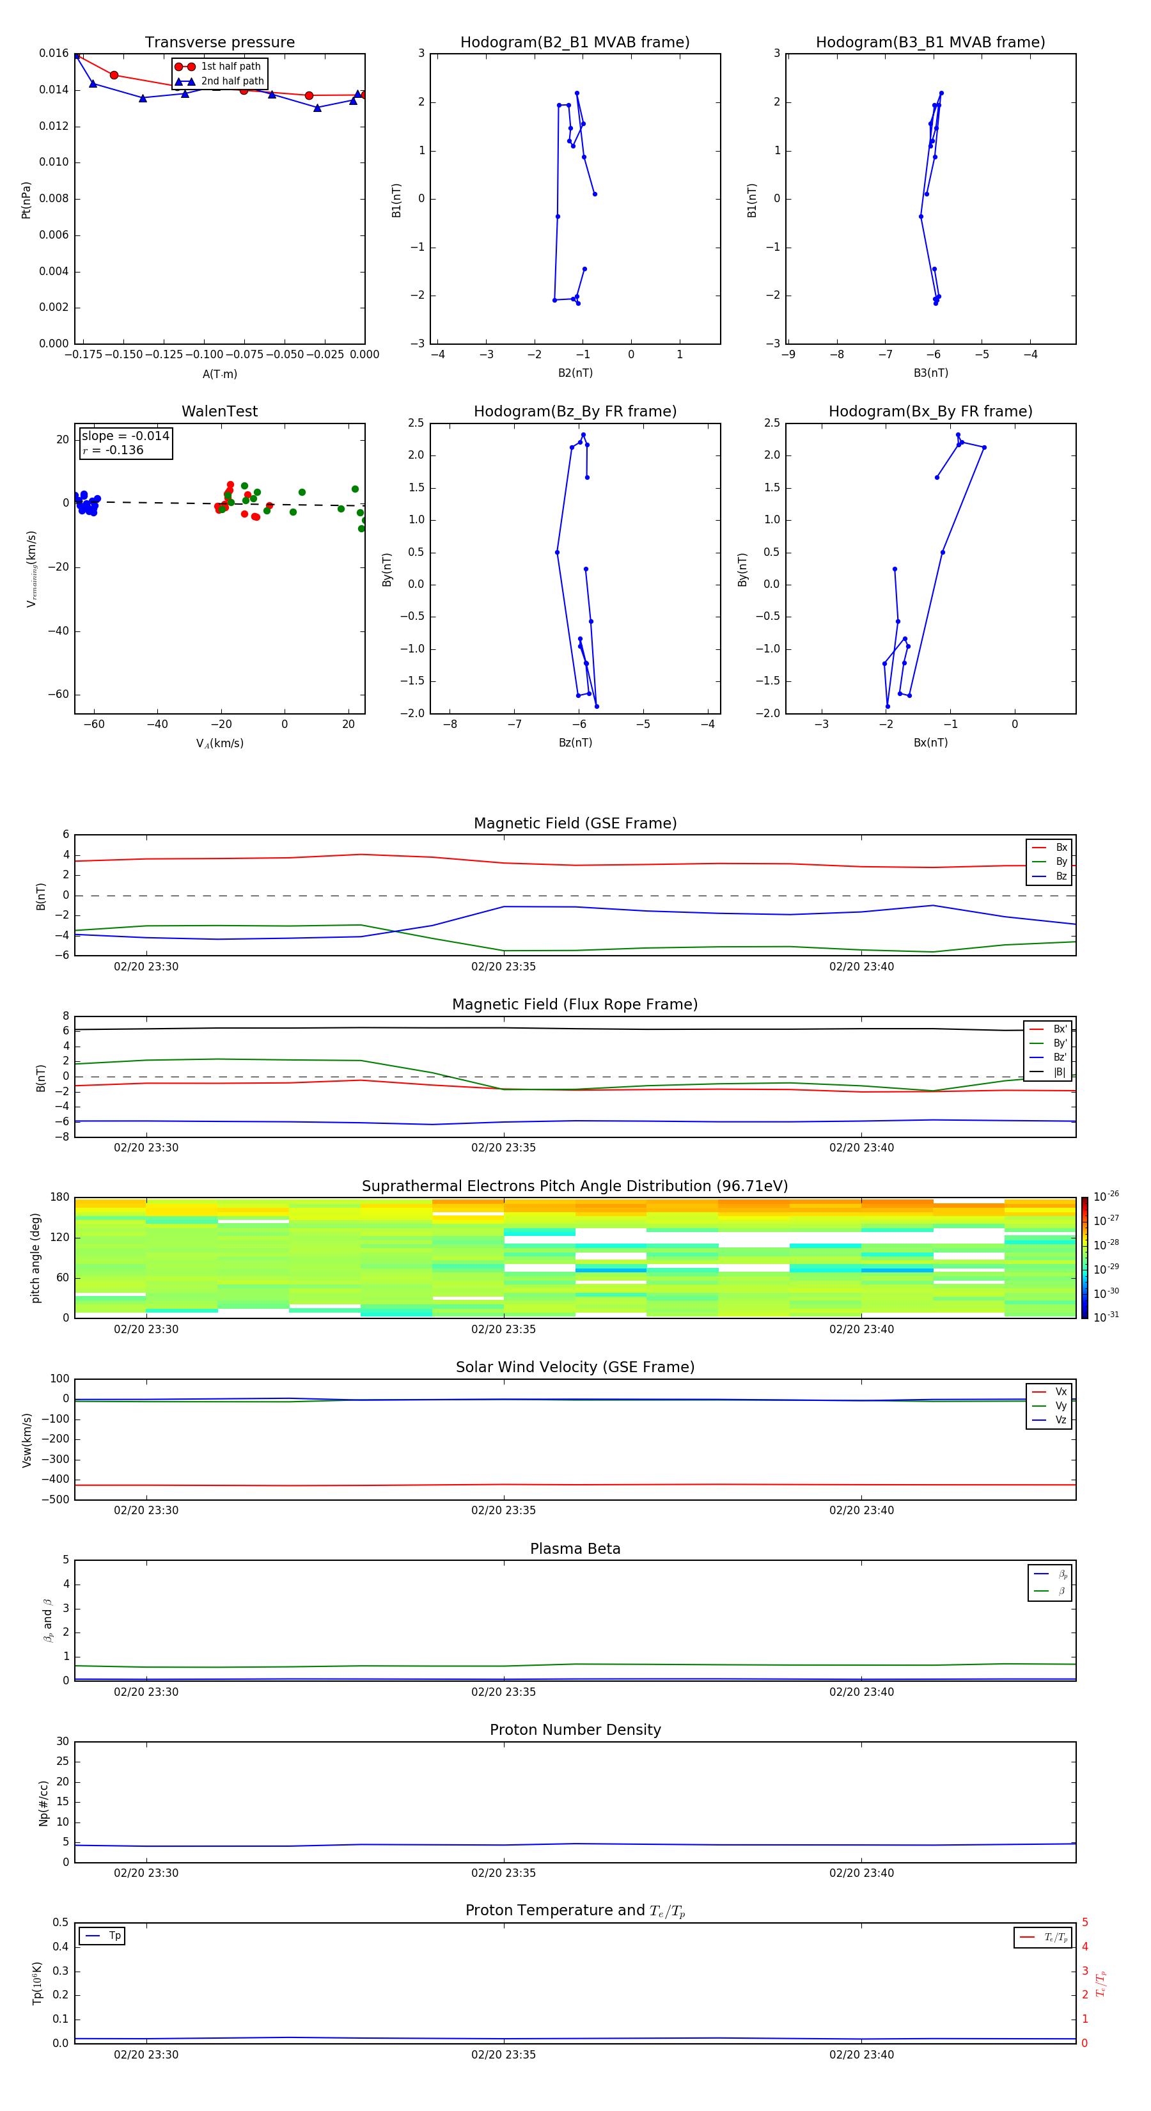Click "−0.175" tick on Transverse pressure axis
Viewport: 1151px width, 2111px height.
[82, 355]
